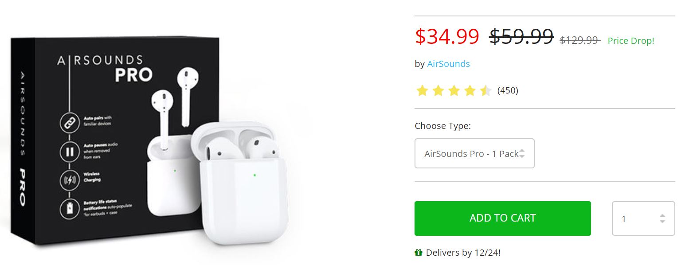This screenshot has width=685, height=265.
Task: Click the red $34.99 sale price
Action: pos(447,36)
